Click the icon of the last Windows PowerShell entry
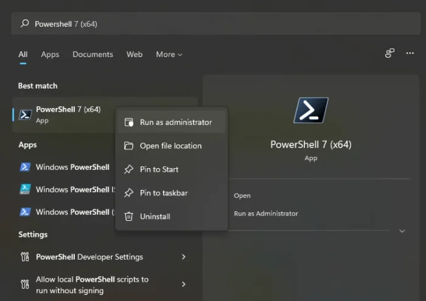Viewport: 426px width, 301px height. 25,212
